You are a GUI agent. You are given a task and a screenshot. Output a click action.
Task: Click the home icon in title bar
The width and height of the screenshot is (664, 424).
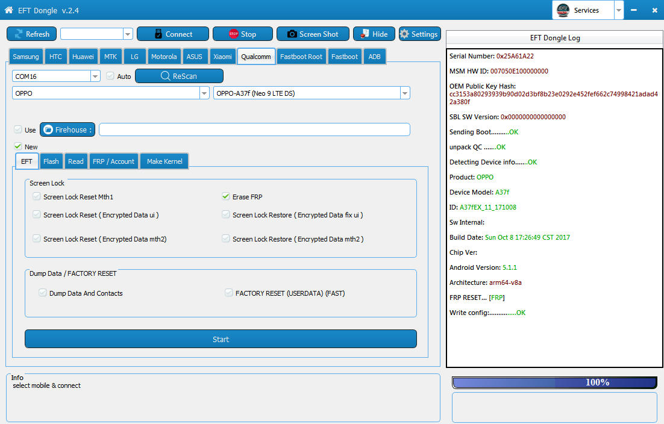click(x=8, y=10)
